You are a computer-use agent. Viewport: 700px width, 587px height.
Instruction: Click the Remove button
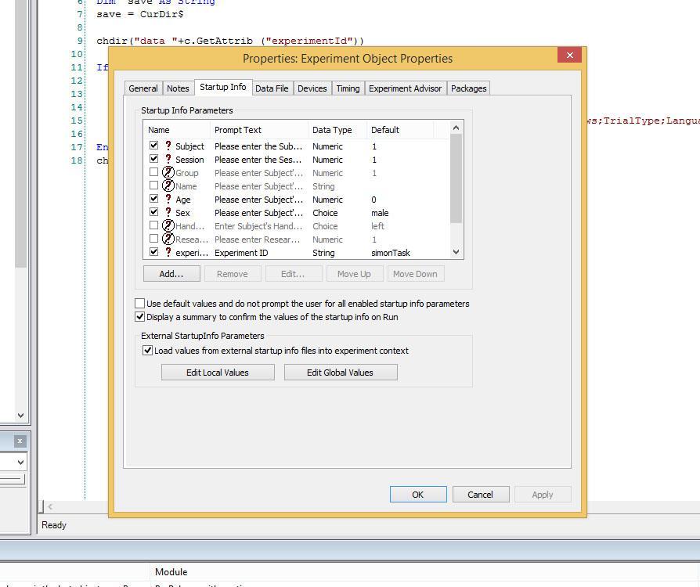(232, 274)
